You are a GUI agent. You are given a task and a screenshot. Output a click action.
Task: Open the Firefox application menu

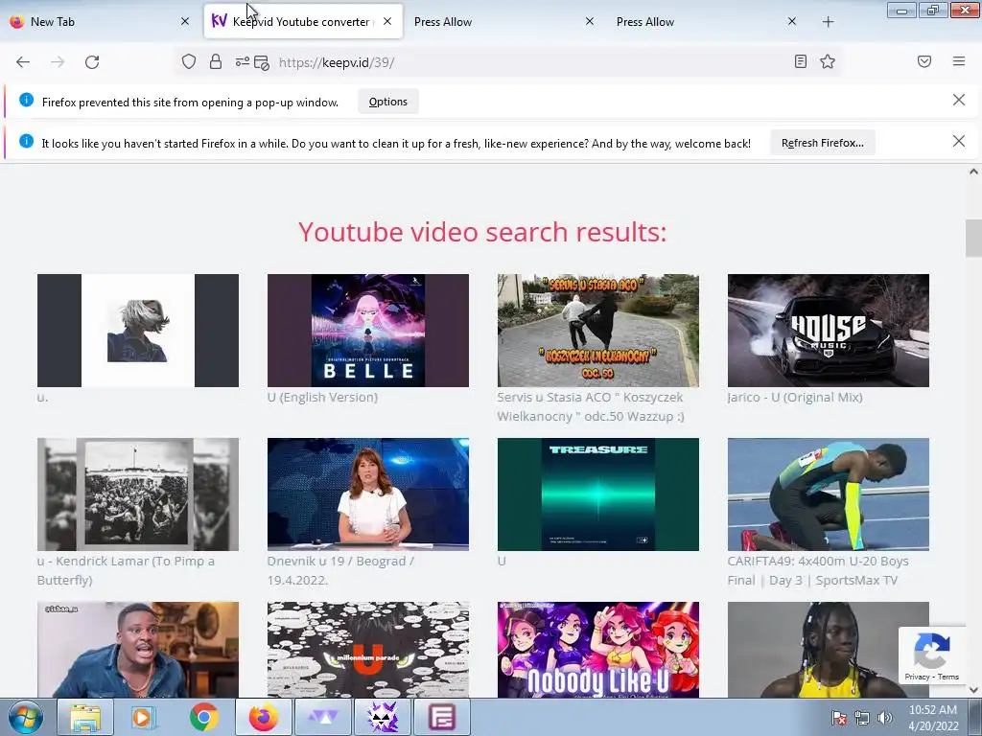(x=959, y=61)
